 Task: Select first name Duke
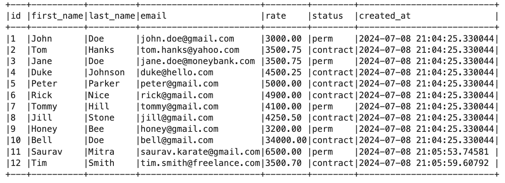pyautogui.click(x=42, y=73)
